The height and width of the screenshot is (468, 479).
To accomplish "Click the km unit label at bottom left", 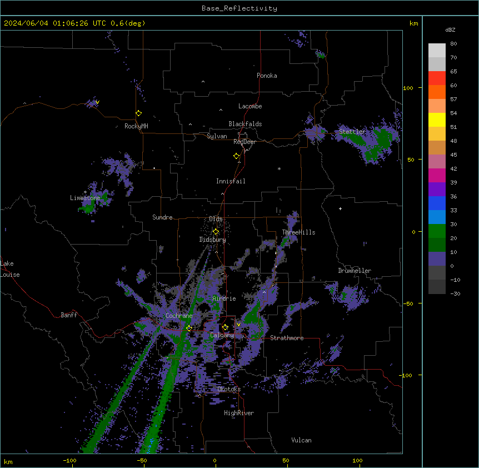I will [x=8, y=461].
